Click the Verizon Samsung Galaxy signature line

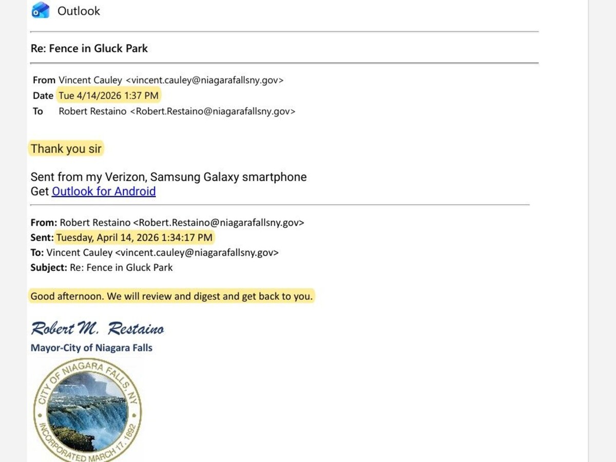[x=168, y=177]
